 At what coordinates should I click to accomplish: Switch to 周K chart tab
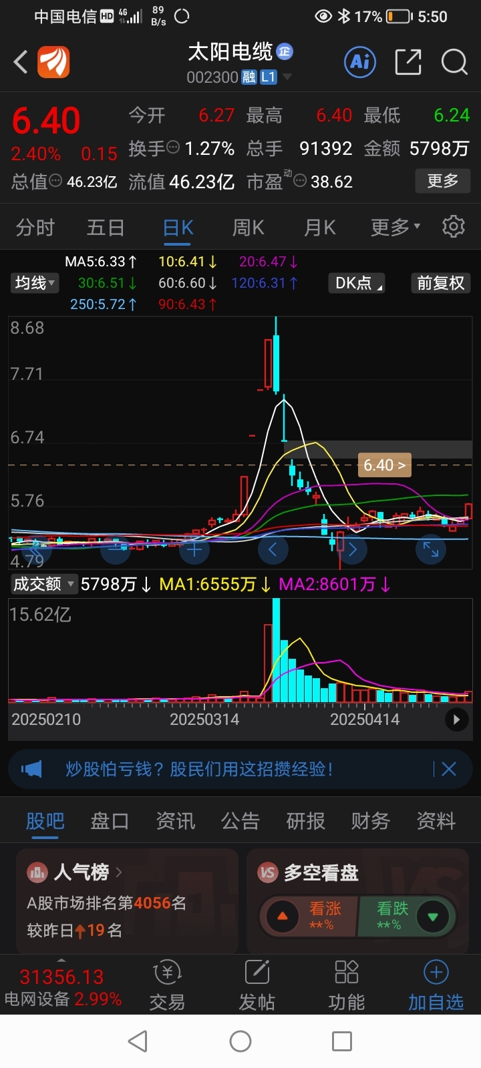(x=249, y=228)
